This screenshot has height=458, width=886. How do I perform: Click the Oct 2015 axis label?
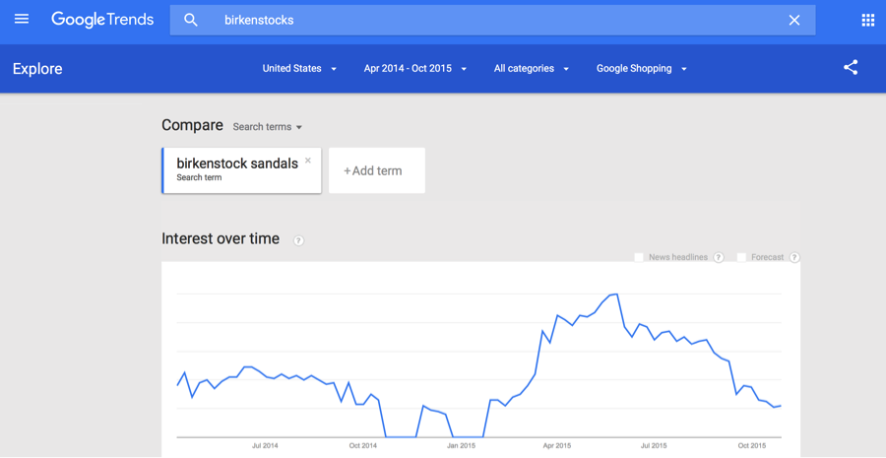(x=752, y=445)
